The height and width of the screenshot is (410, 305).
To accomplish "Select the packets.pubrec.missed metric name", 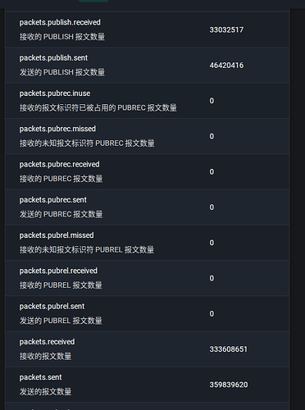I will coord(57,129).
